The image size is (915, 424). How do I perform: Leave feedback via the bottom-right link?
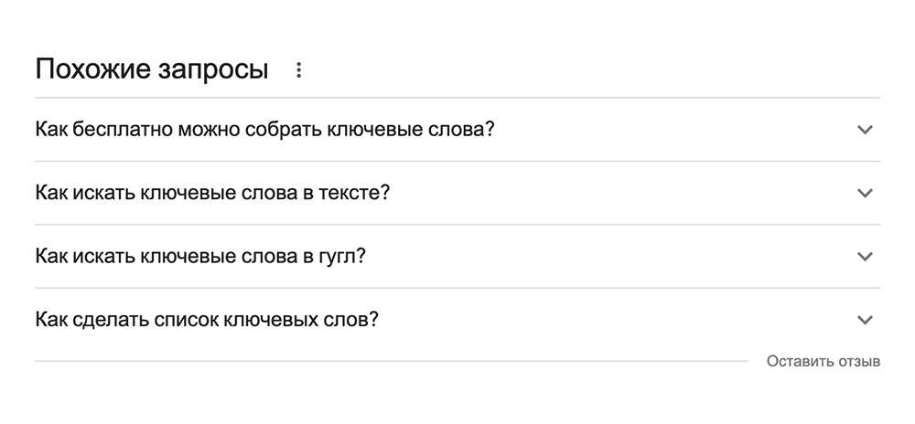tap(823, 361)
